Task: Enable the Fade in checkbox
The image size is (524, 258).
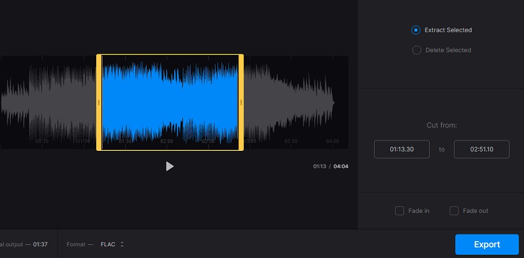Action: (400, 211)
